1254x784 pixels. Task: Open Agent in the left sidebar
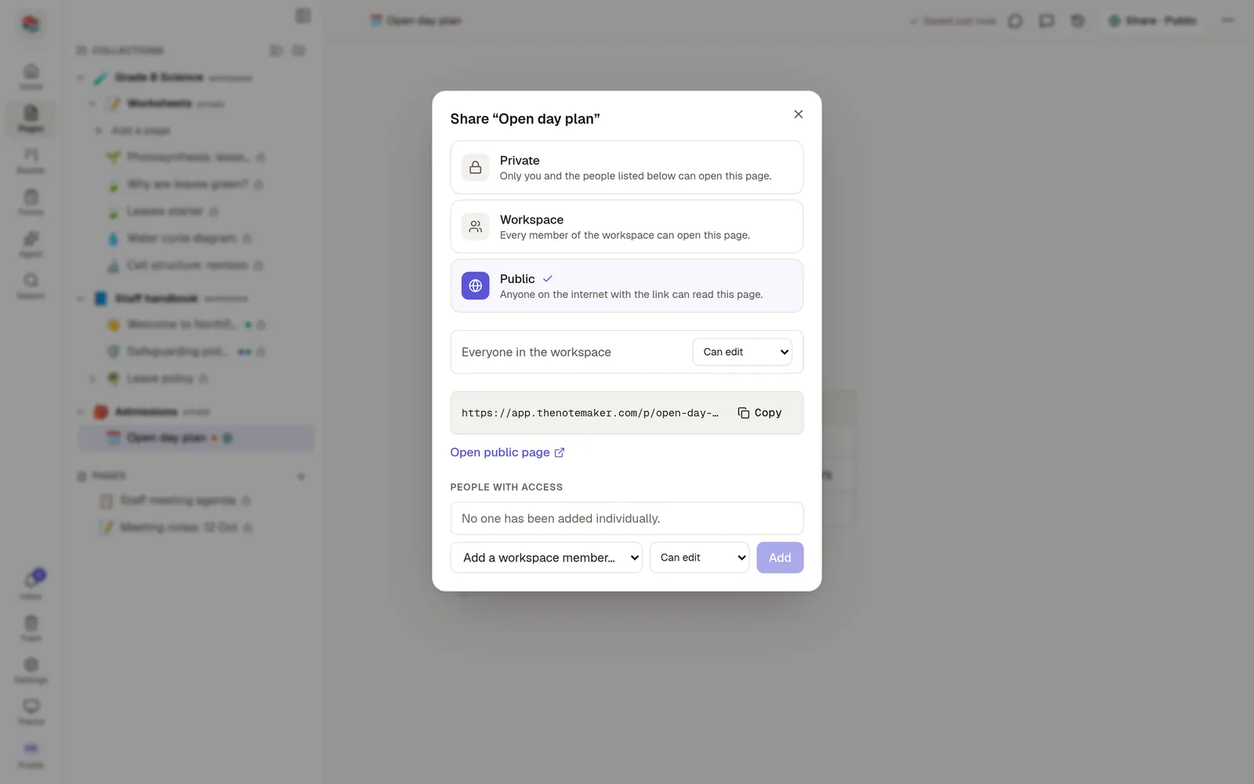(31, 244)
